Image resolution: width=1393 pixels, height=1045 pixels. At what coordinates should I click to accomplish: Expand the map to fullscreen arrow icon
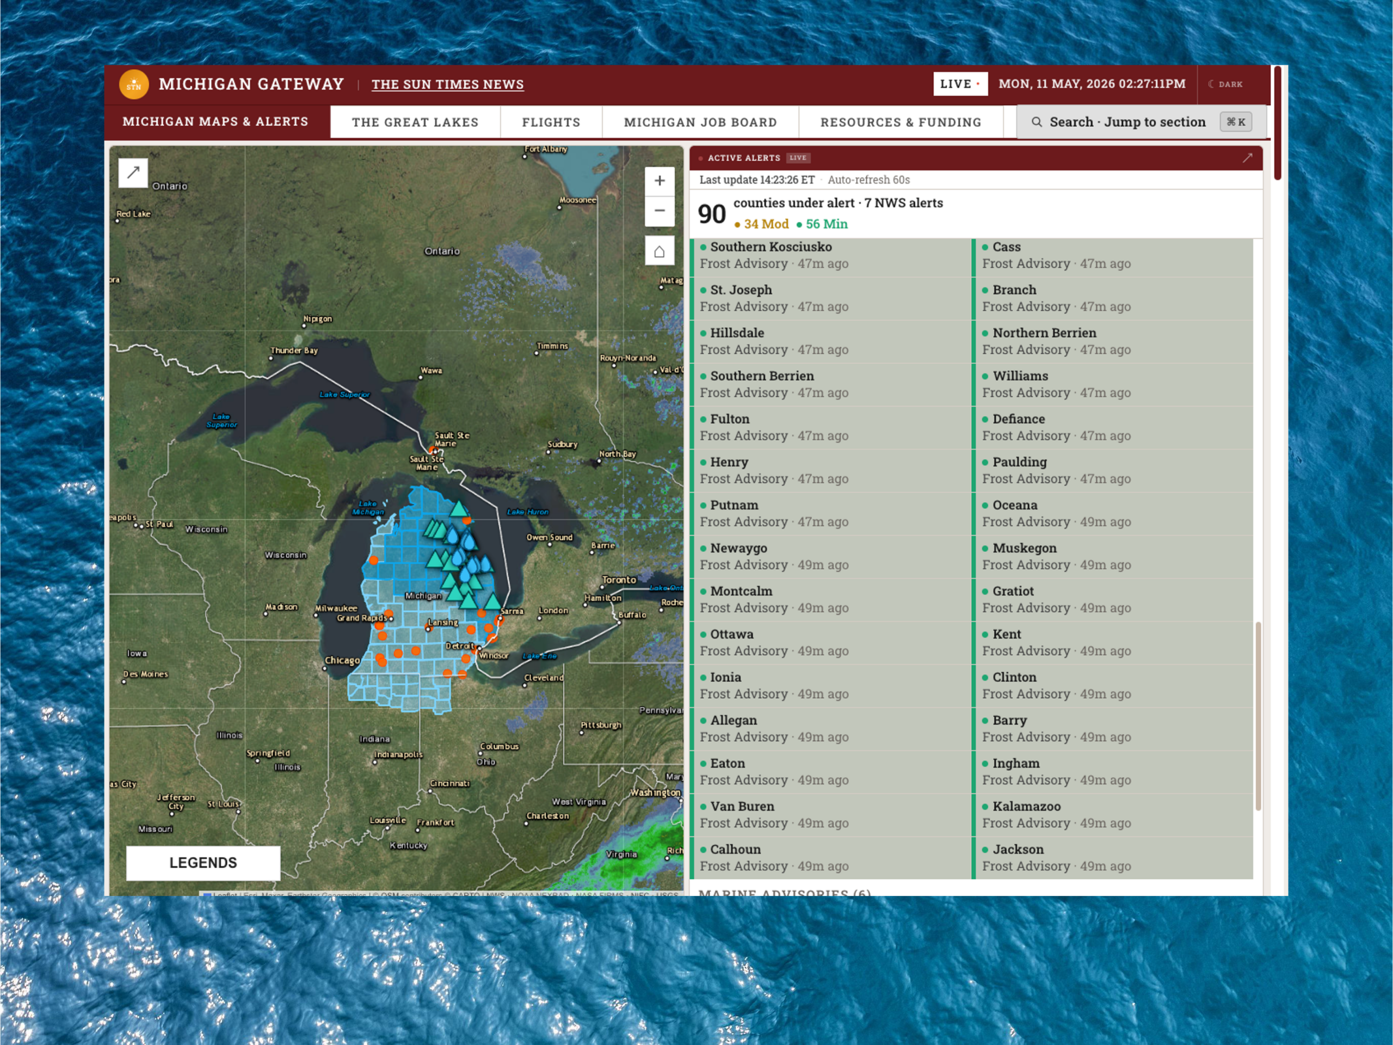point(133,173)
